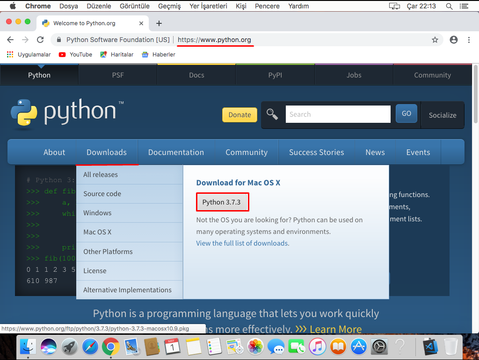Reload the current page
Viewport: 479px width, 360px height.
[x=40, y=40]
